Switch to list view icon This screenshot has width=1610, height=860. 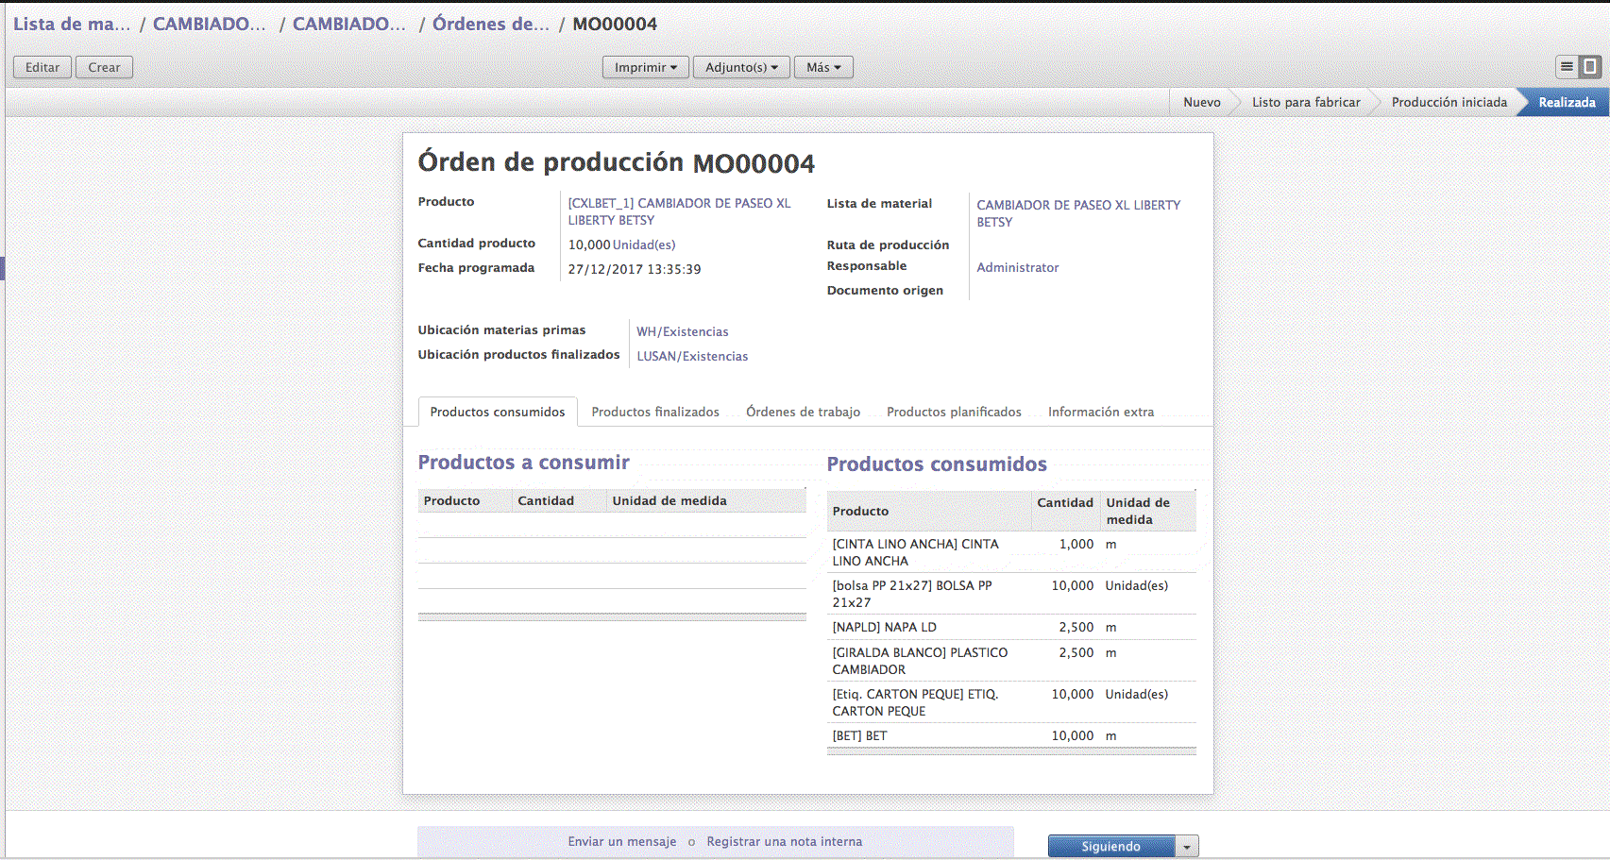1567,67
